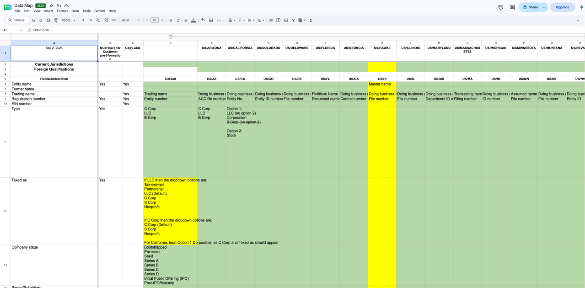Click the Gemini sparkle icon

581,7
